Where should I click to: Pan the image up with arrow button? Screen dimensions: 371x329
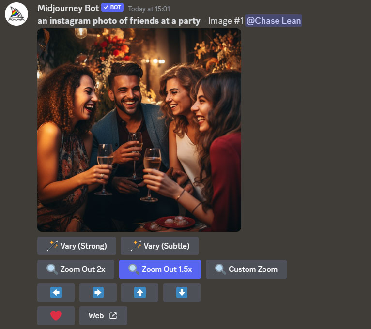[139, 293]
